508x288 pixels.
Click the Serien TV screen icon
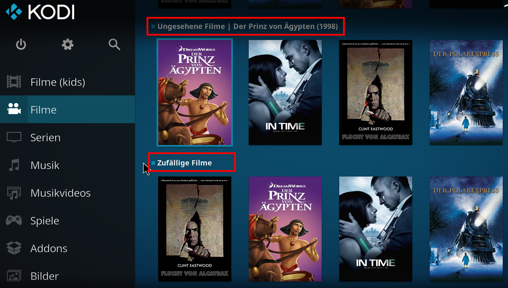point(14,137)
